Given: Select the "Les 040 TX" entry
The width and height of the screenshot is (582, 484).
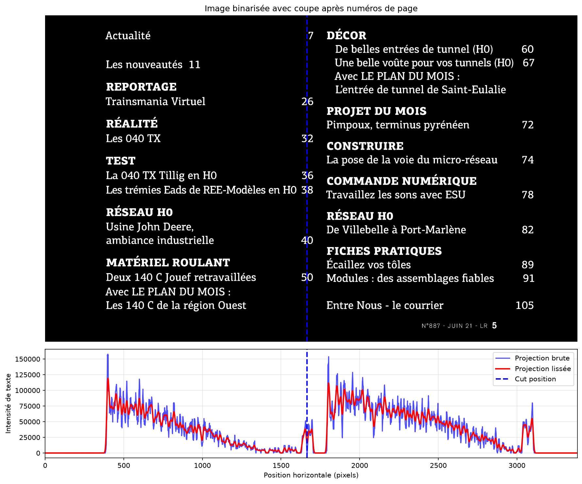Looking at the screenshot, I should [133, 139].
